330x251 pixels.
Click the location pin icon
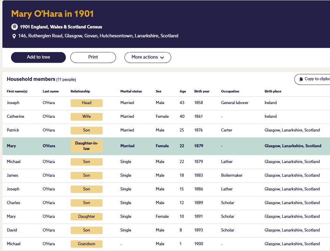(x=14, y=36)
